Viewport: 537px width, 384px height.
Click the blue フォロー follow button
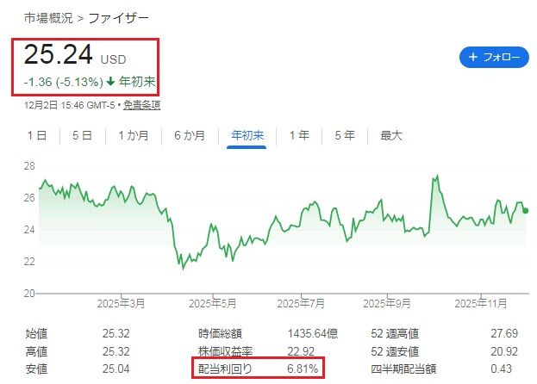[494, 57]
